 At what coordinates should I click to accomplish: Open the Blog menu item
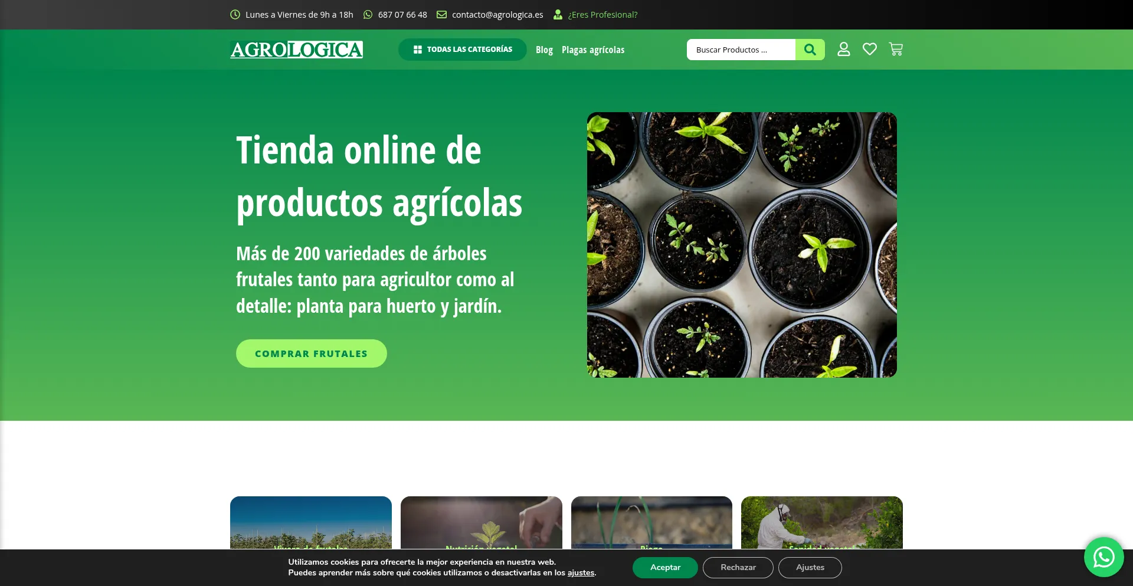[544, 50]
